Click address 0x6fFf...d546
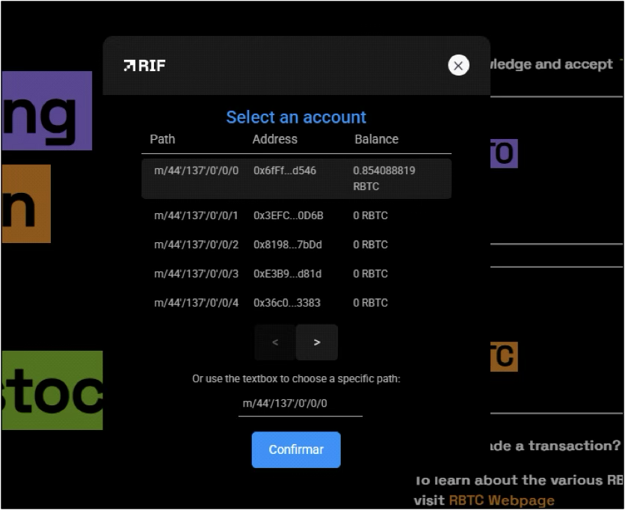The width and height of the screenshot is (625, 510). point(285,170)
